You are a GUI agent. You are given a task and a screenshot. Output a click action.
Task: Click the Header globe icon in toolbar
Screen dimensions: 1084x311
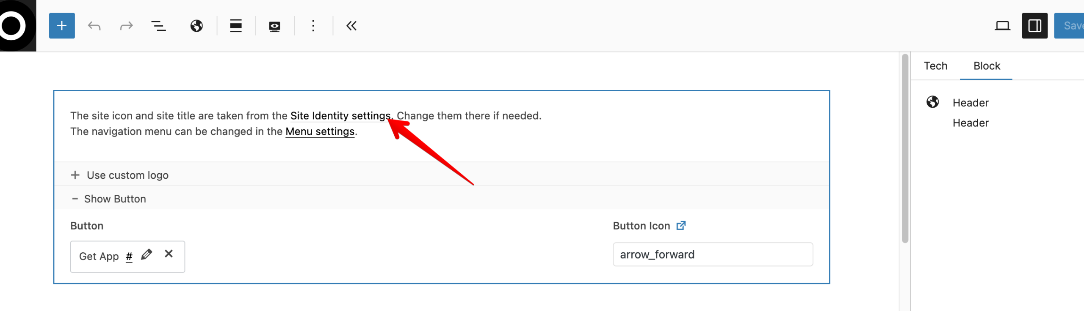click(196, 26)
